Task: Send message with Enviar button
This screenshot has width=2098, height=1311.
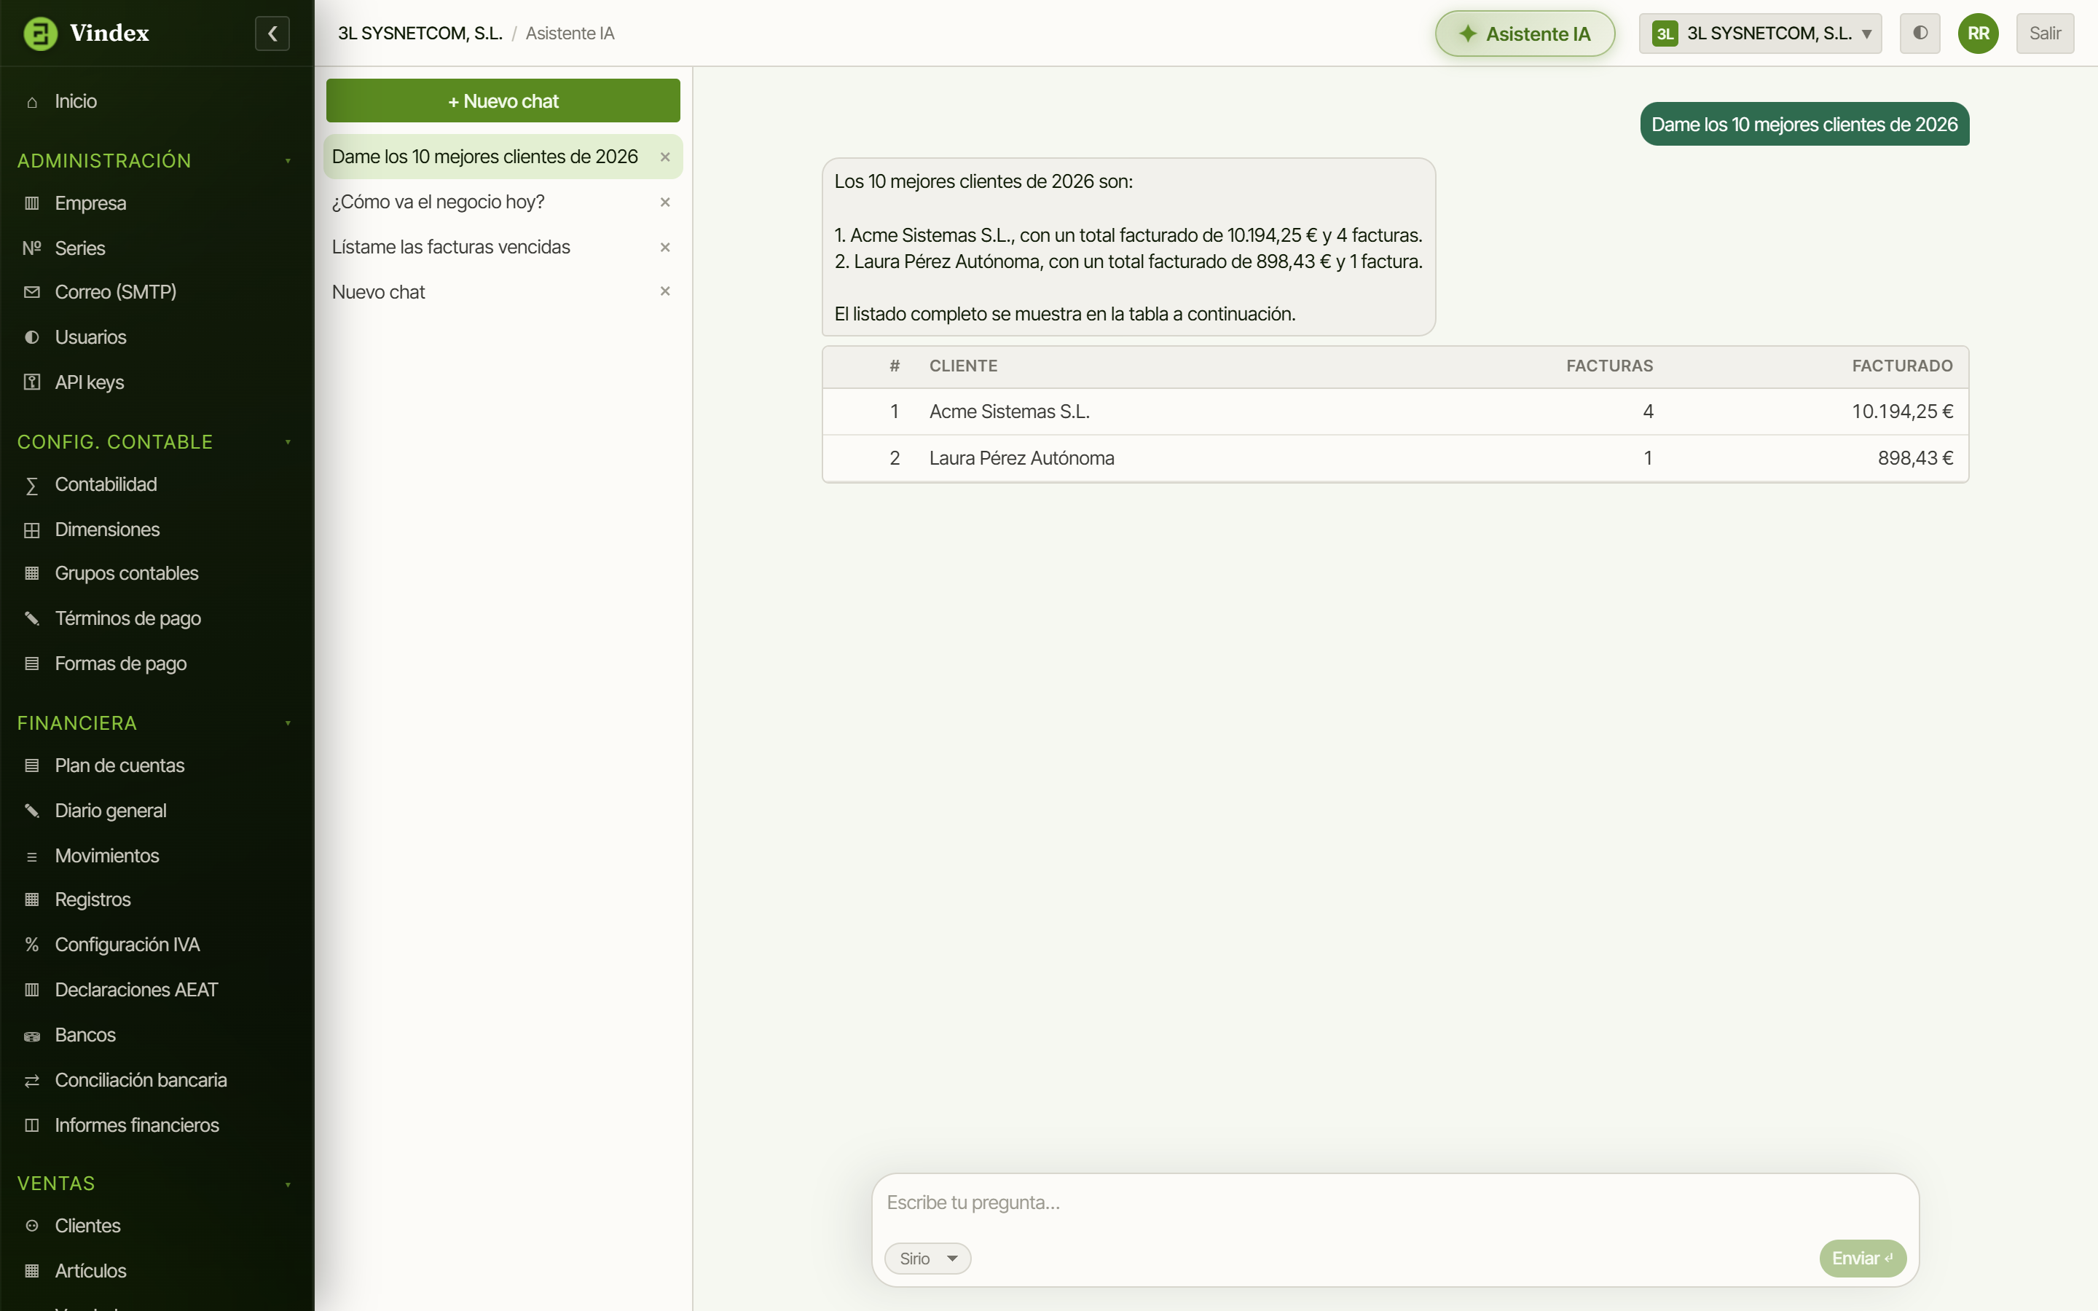Action: (x=1862, y=1258)
